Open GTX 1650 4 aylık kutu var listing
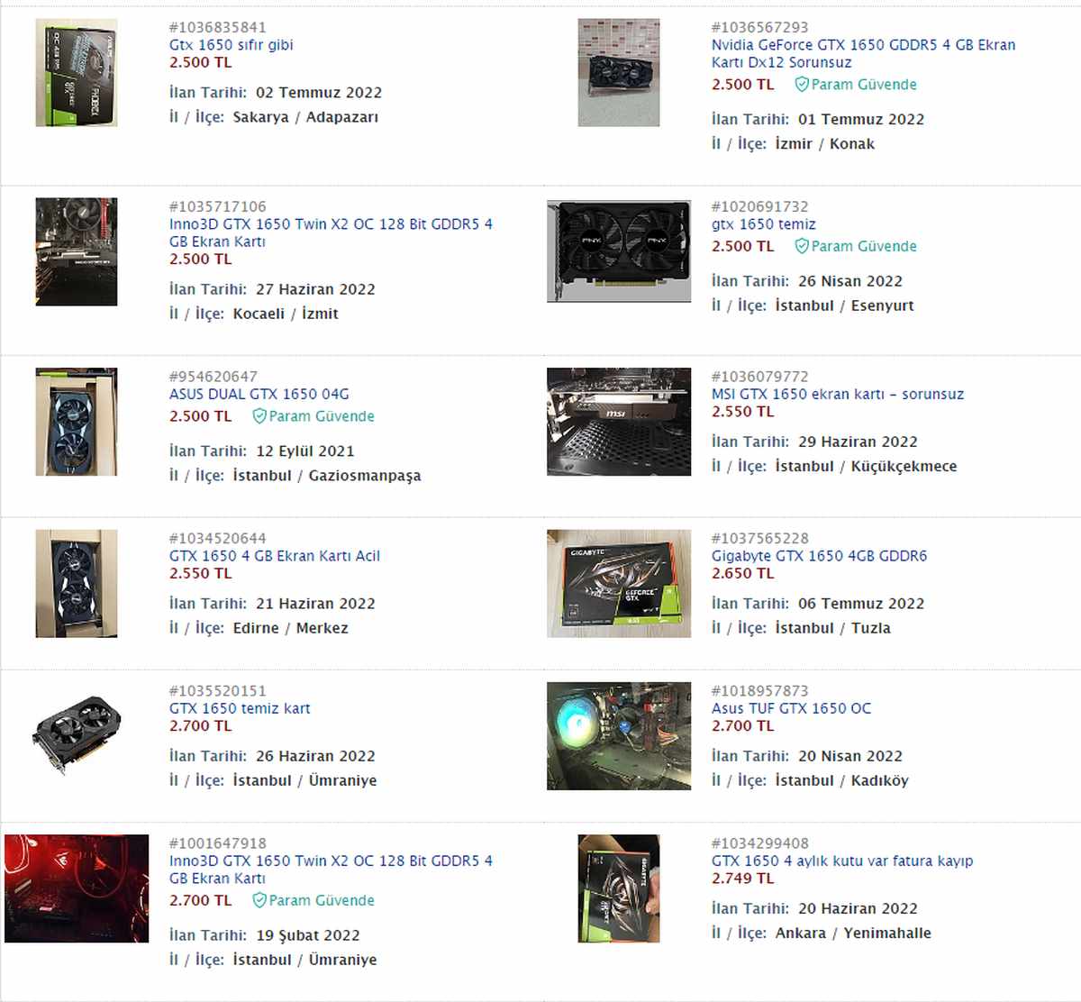This screenshot has width=1081, height=1002. [x=842, y=861]
